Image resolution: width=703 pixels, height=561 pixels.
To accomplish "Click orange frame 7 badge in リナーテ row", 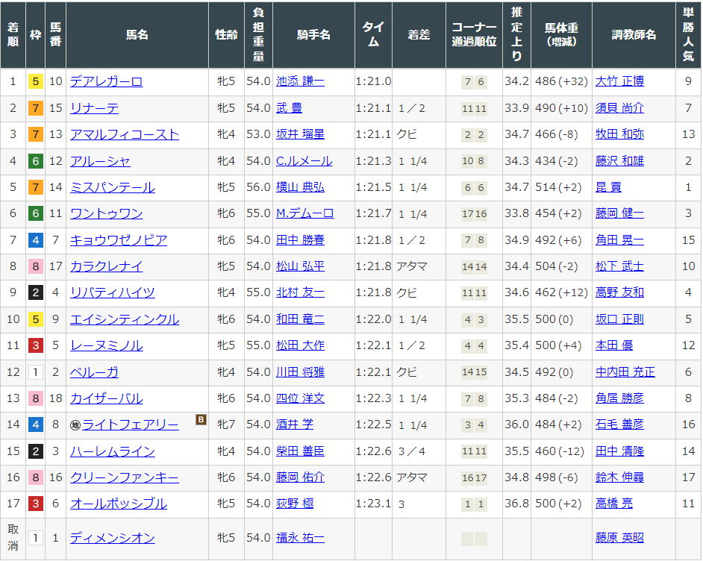I will point(35,108).
